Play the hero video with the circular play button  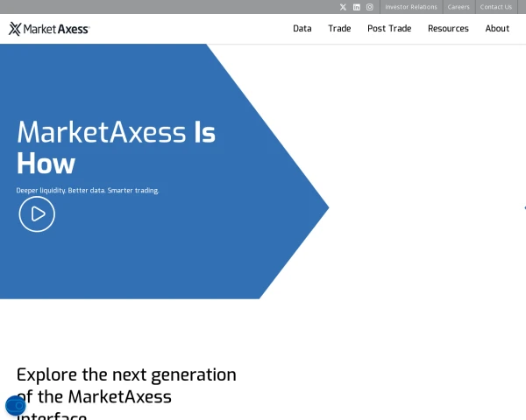pos(37,213)
